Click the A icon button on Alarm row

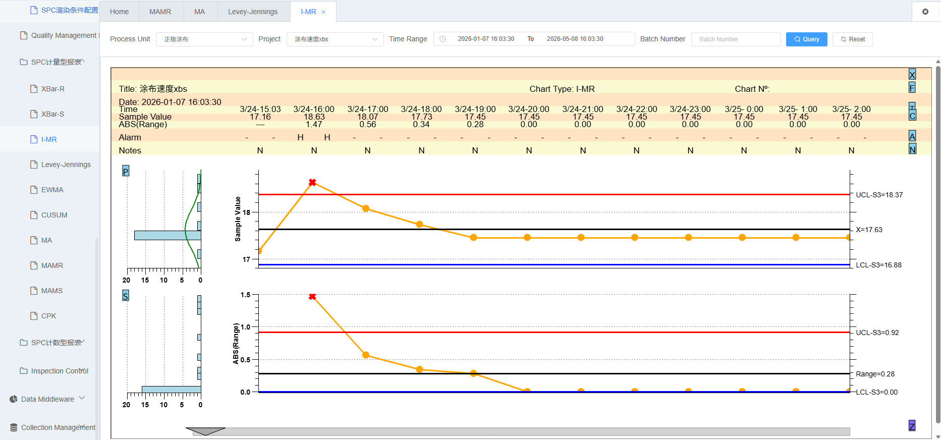[912, 136]
